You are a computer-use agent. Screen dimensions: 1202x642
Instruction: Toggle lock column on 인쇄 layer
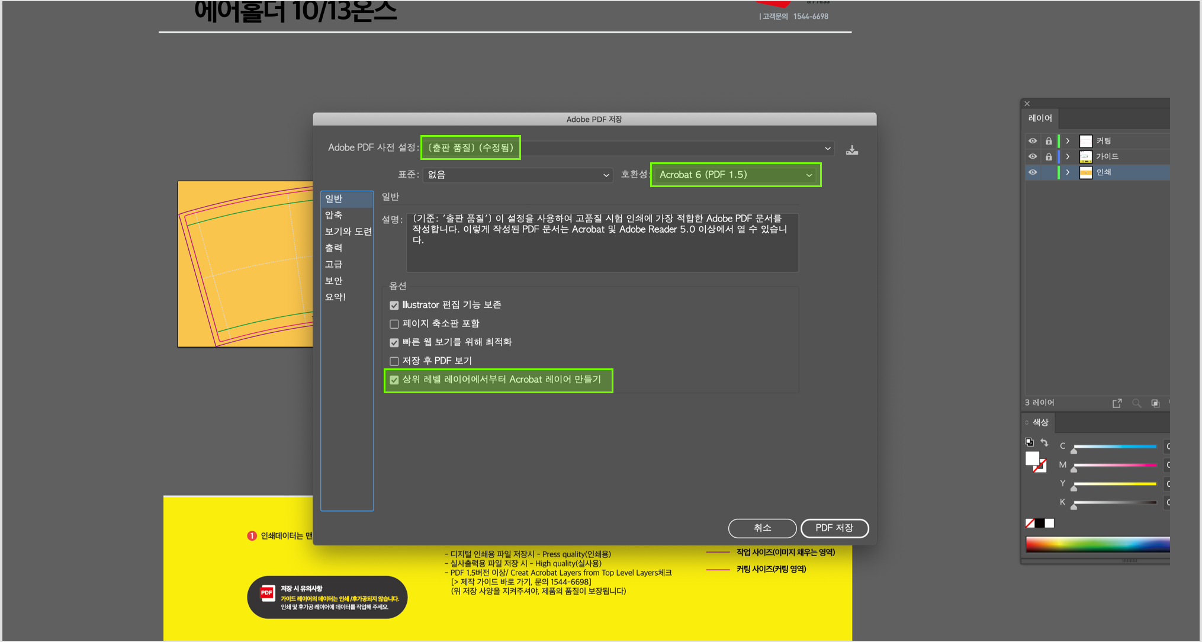(x=1049, y=172)
